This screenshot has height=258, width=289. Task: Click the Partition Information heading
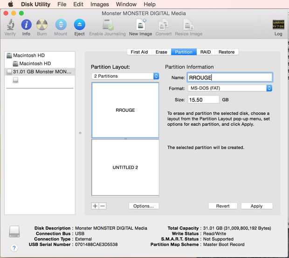(x=189, y=67)
